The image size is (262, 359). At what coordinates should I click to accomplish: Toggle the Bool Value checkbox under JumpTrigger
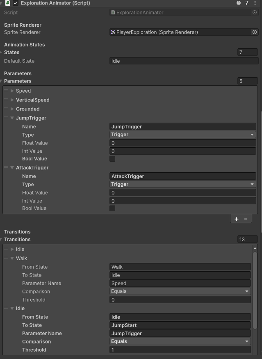112,159
